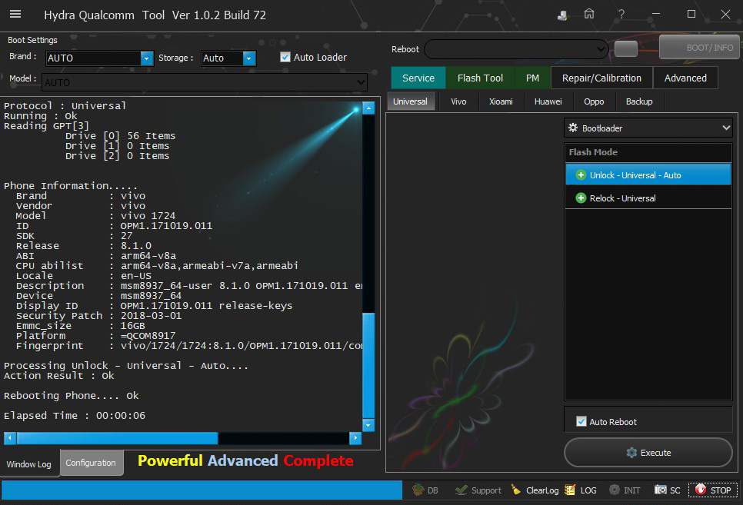Screen dimensions: 743x505
Task: Click the 'Drive [0] 56 Items' log line
Action: point(120,136)
